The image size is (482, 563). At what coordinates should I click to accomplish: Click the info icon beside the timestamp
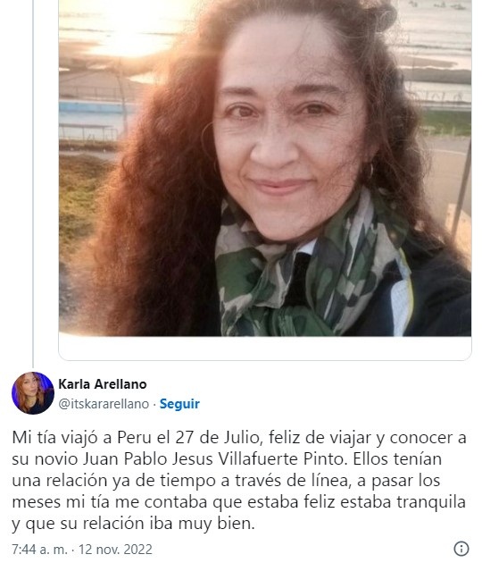tap(461, 549)
